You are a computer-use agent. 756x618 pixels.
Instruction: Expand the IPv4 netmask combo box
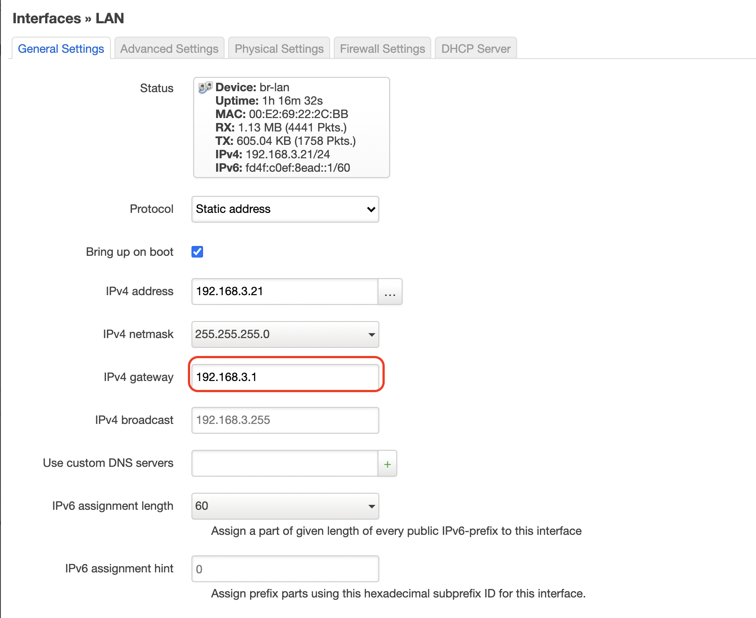[285, 334]
